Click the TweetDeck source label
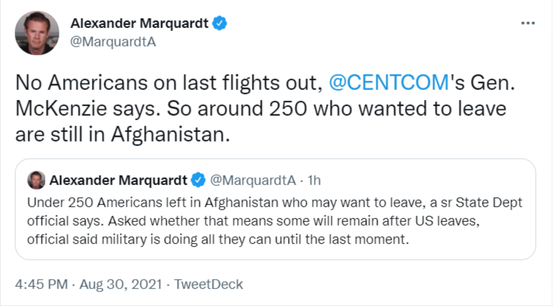 coord(206,284)
